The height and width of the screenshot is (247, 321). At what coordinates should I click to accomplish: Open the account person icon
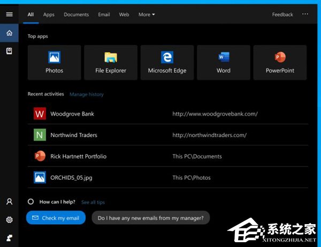pyautogui.click(x=9, y=202)
